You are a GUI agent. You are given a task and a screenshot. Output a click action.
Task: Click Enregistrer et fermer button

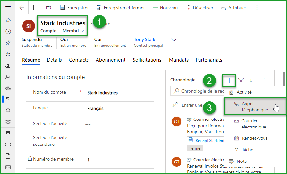coord(121,8)
